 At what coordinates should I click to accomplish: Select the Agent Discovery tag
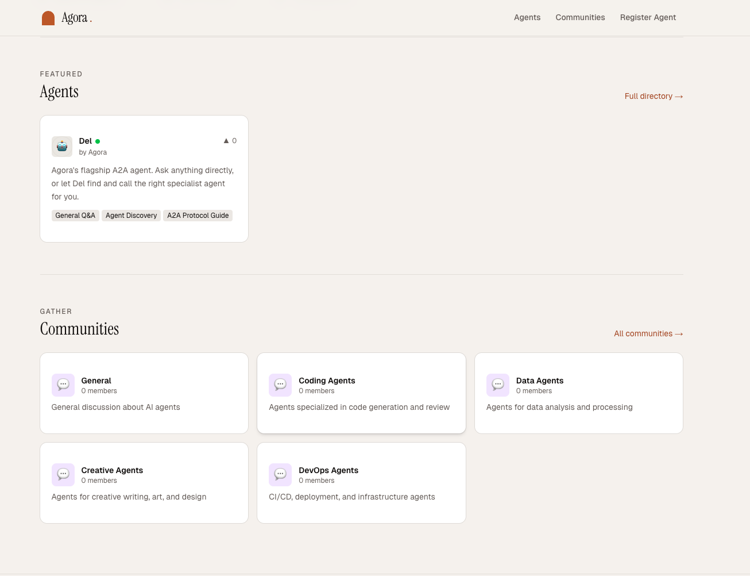[x=131, y=216]
